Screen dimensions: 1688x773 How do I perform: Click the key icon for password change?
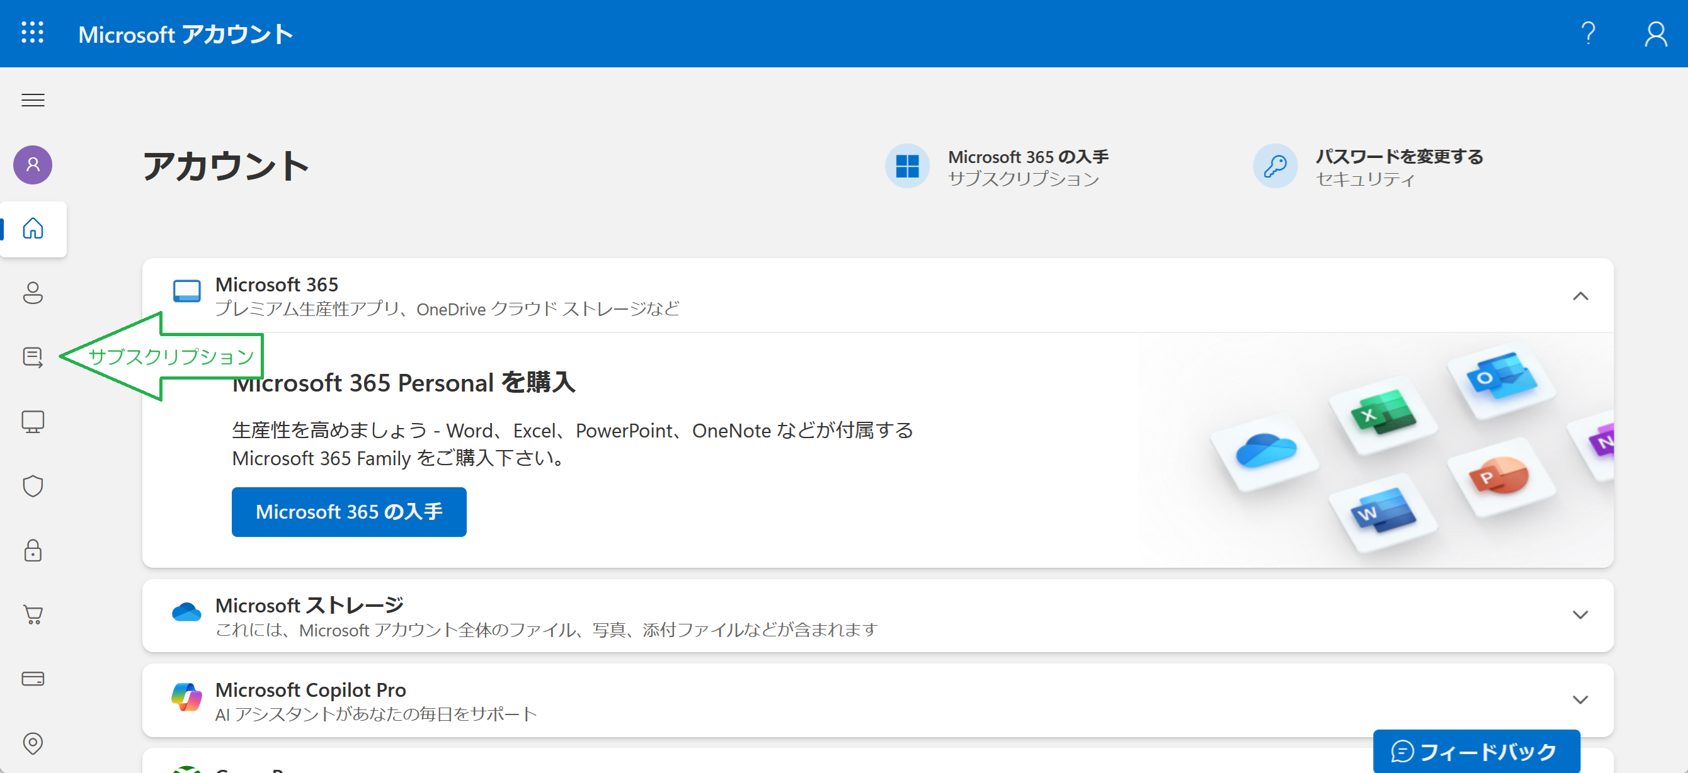(1275, 166)
